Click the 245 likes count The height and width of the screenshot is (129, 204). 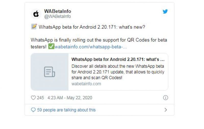pyautogui.click(x=40, y=98)
